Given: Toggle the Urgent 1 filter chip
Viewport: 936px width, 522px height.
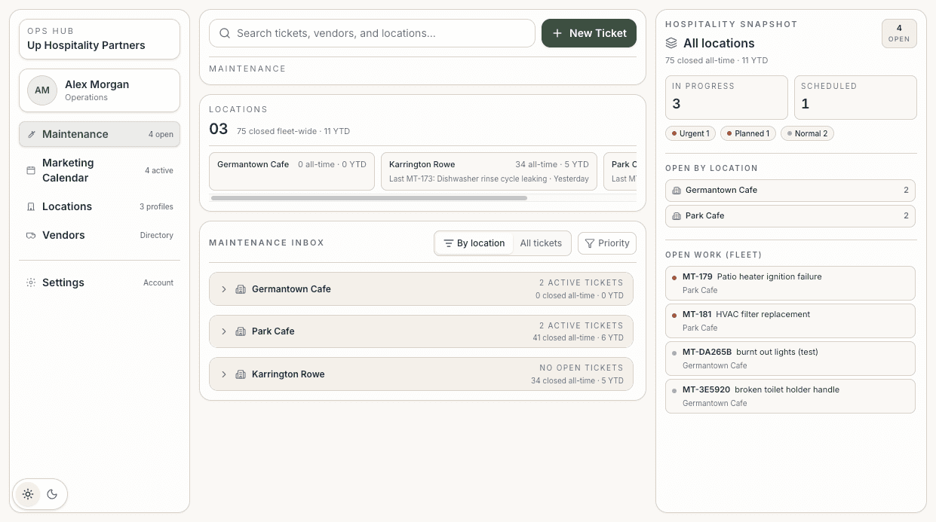Looking at the screenshot, I should [x=689, y=133].
